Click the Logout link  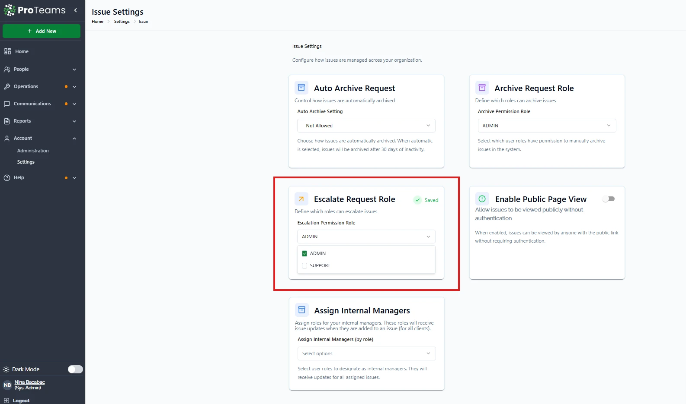click(21, 401)
